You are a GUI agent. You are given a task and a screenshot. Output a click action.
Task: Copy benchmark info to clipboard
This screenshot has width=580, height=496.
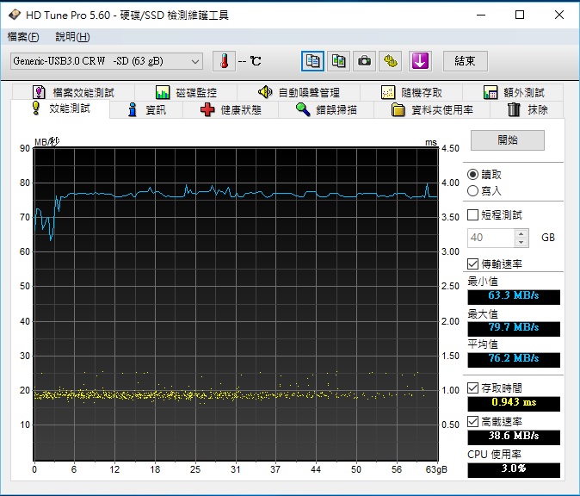point(312,61)
